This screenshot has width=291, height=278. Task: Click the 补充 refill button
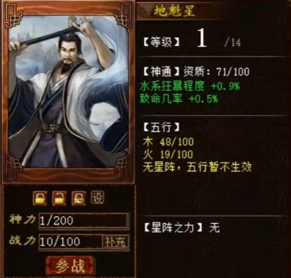click(x=116, y=241)
